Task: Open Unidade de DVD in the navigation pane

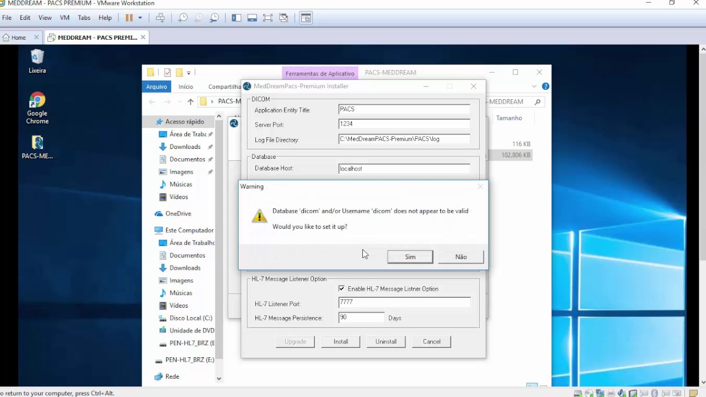Action: [x=192, y=331]
